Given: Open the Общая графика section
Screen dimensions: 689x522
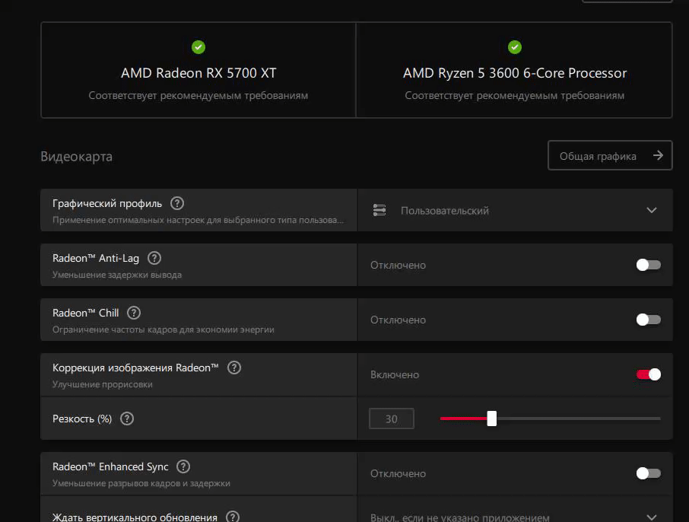Looking at the screenshot, I should 610,155.
